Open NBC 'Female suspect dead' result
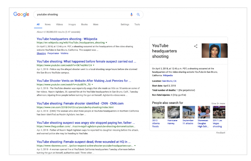251x161 pixels. (84, 142)
